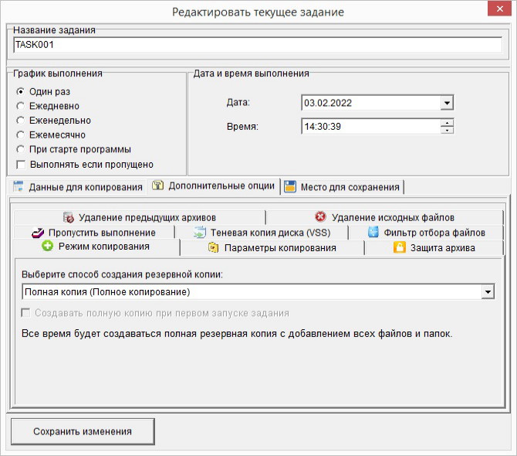517x456 pixels.
Task: Click the copy parameters icon
Action: (x=213, y=247)
